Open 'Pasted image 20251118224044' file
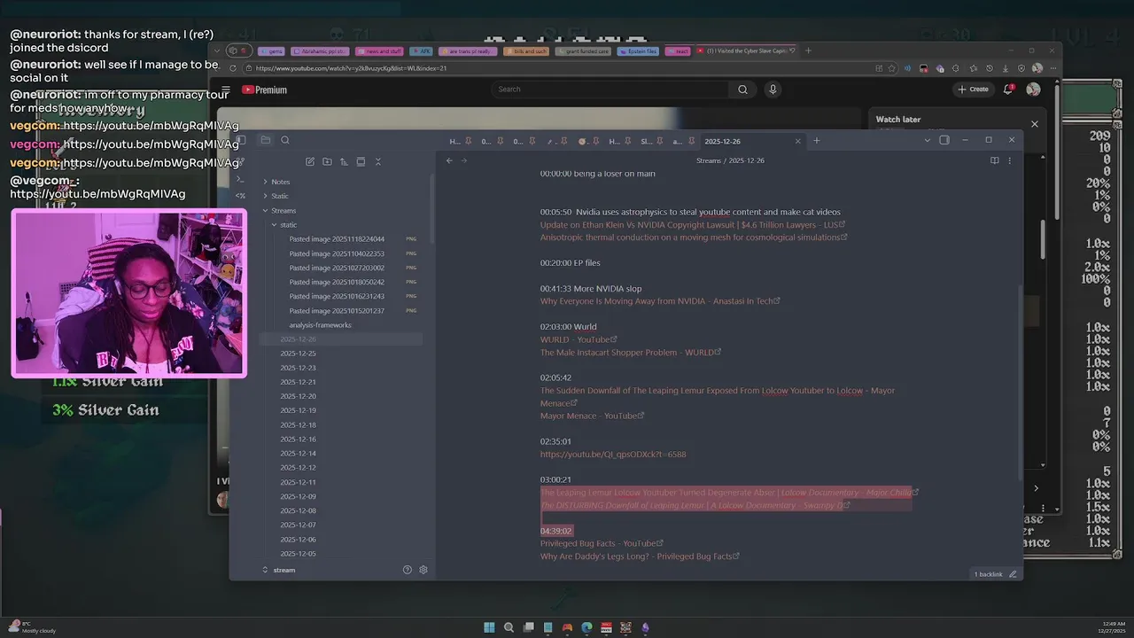Viewport: 1134px width, 638px height. coord(337,239)
